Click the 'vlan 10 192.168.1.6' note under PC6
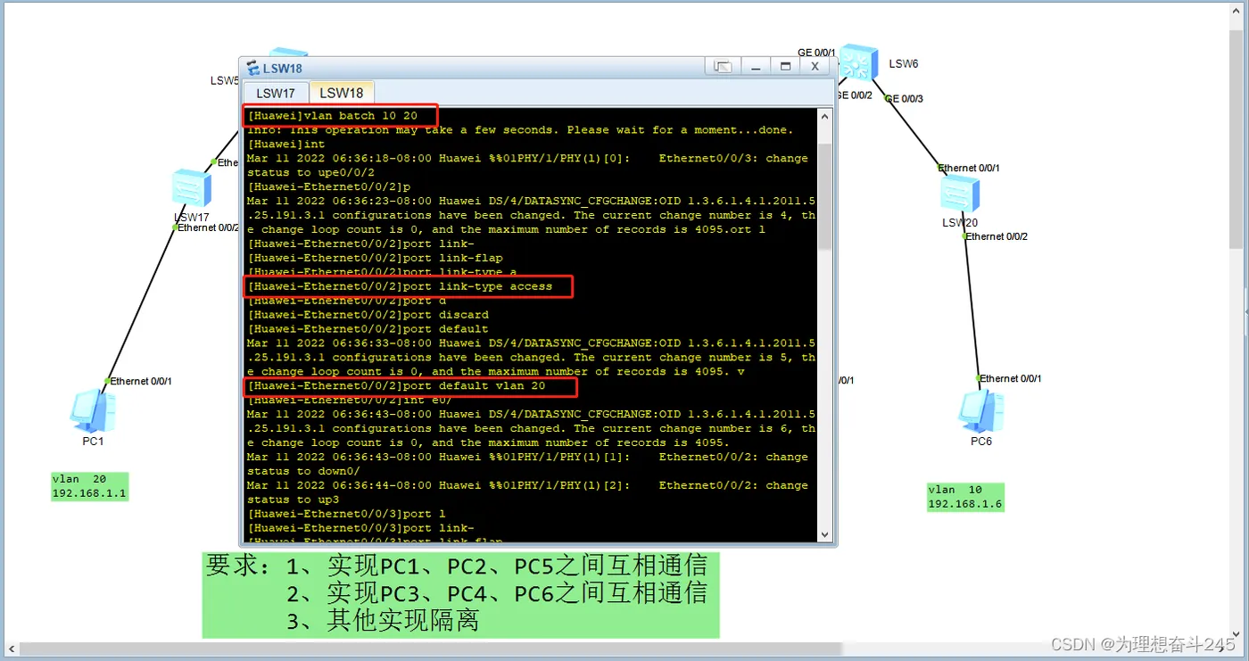The height and width of the screenshot is (661, 1249). point(965,497)
